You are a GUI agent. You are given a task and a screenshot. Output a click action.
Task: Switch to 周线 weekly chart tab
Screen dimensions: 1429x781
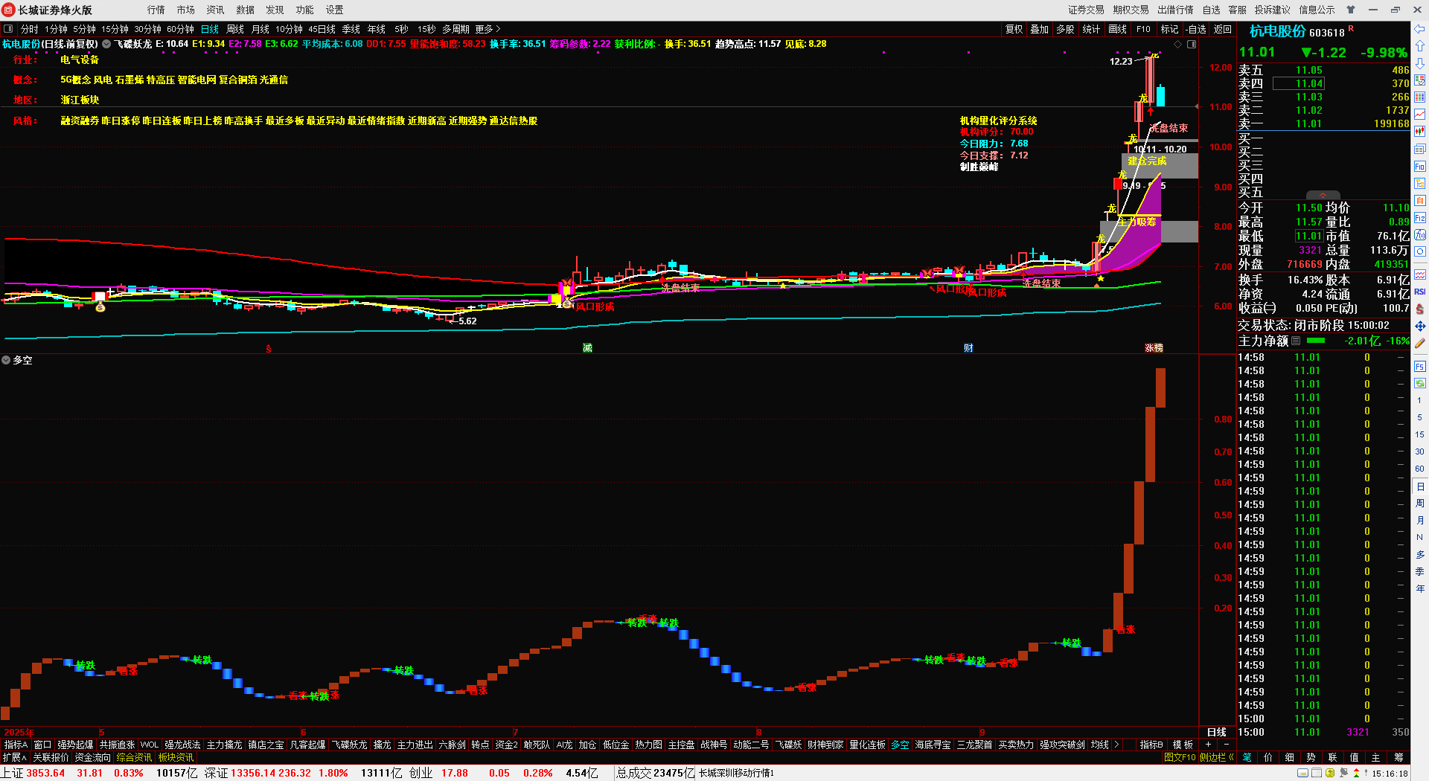(x=235, y=29)
